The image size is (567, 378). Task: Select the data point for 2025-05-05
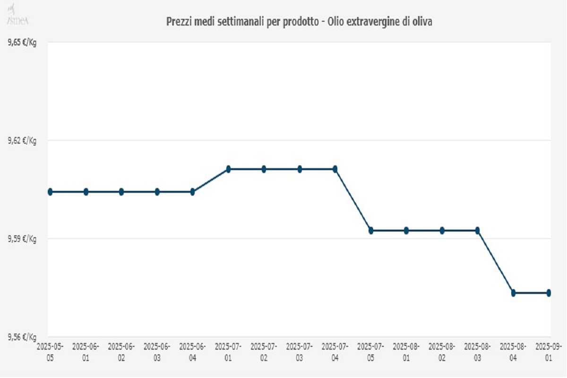(50, 192)
